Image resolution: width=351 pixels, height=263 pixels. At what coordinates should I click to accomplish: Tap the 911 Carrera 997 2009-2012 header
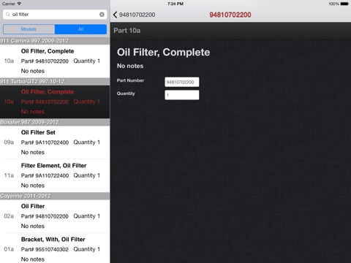pos(55,41)
